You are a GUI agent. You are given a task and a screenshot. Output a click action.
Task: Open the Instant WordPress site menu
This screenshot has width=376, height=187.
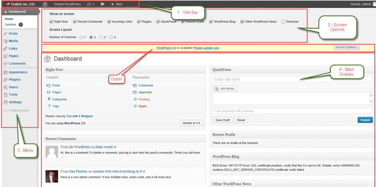[x=67, y=4]
